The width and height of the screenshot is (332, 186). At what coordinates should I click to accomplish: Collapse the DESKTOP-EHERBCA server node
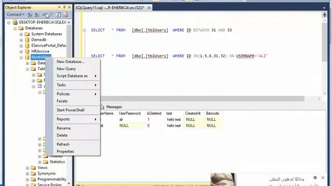tap(9, 22)
